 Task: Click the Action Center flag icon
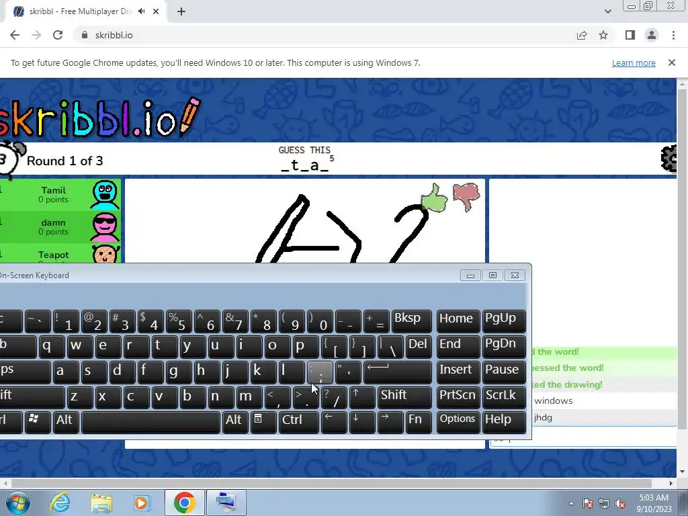(x=588, y=504)
